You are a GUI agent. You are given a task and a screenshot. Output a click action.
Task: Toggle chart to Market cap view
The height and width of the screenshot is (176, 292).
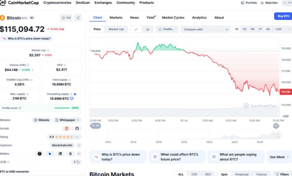(116, 29)
